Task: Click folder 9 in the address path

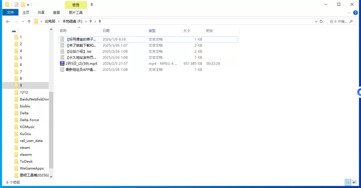Action: coord(91,21)
